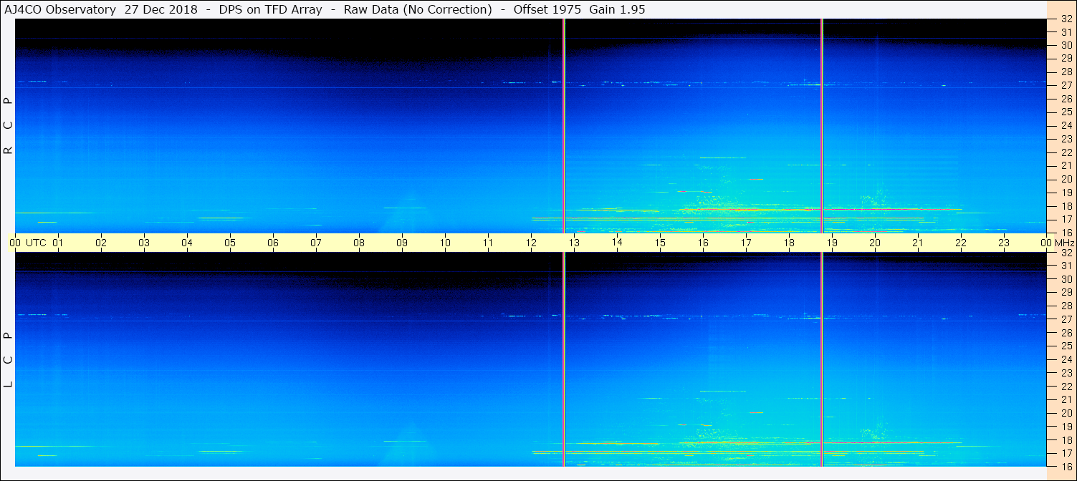Select the "Offset 1975" value in the header

547,9
